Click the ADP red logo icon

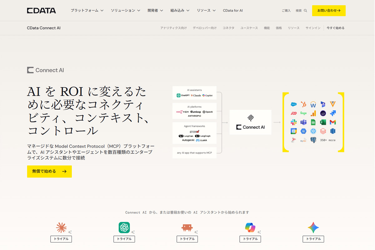pyautogui.click(x=293, y=113)
